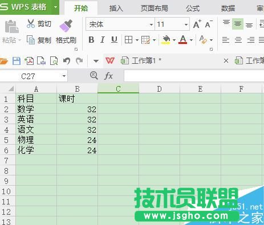Expand fill color dropdown arrow
The height and width of the screenshot is (225, 264).
tap(174, 40)
